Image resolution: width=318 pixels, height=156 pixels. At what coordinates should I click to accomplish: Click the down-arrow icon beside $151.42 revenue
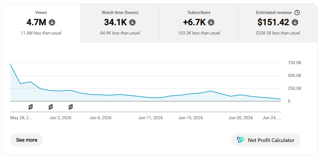(x=295, y=23)
